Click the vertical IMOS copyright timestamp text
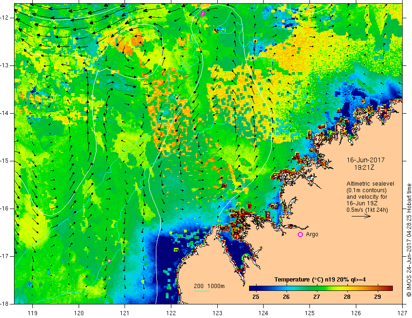Image resolution: width=412 pixels, height=318 pixels. point(409,240)
